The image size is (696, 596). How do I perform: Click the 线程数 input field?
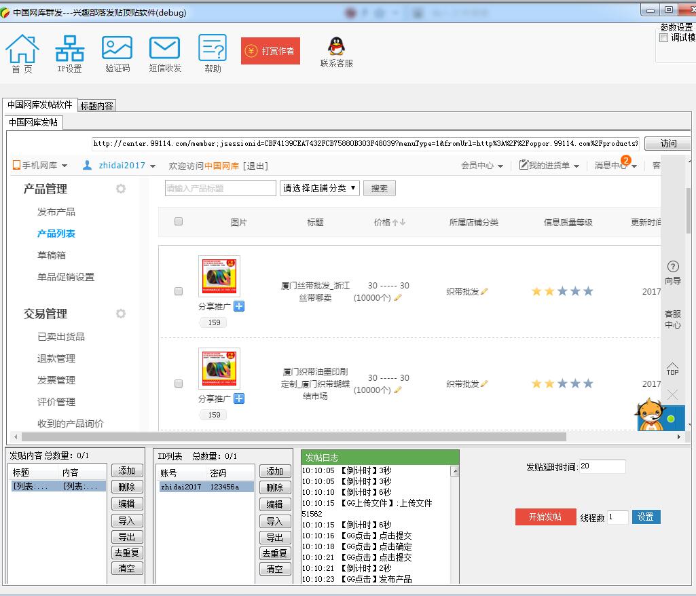[617, 517]
